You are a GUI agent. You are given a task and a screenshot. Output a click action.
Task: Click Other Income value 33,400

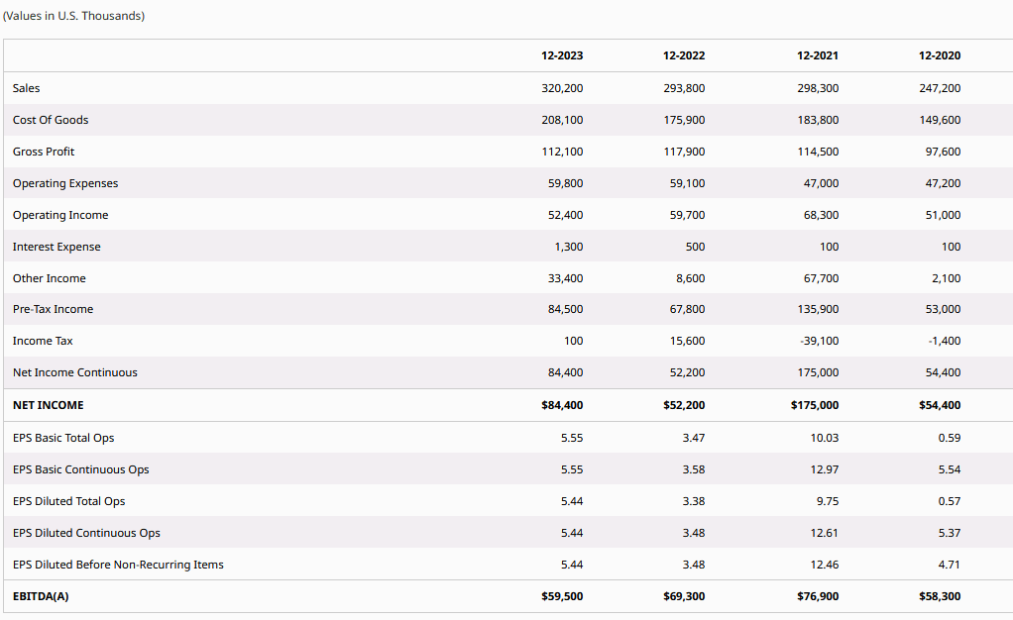(565, 277)
